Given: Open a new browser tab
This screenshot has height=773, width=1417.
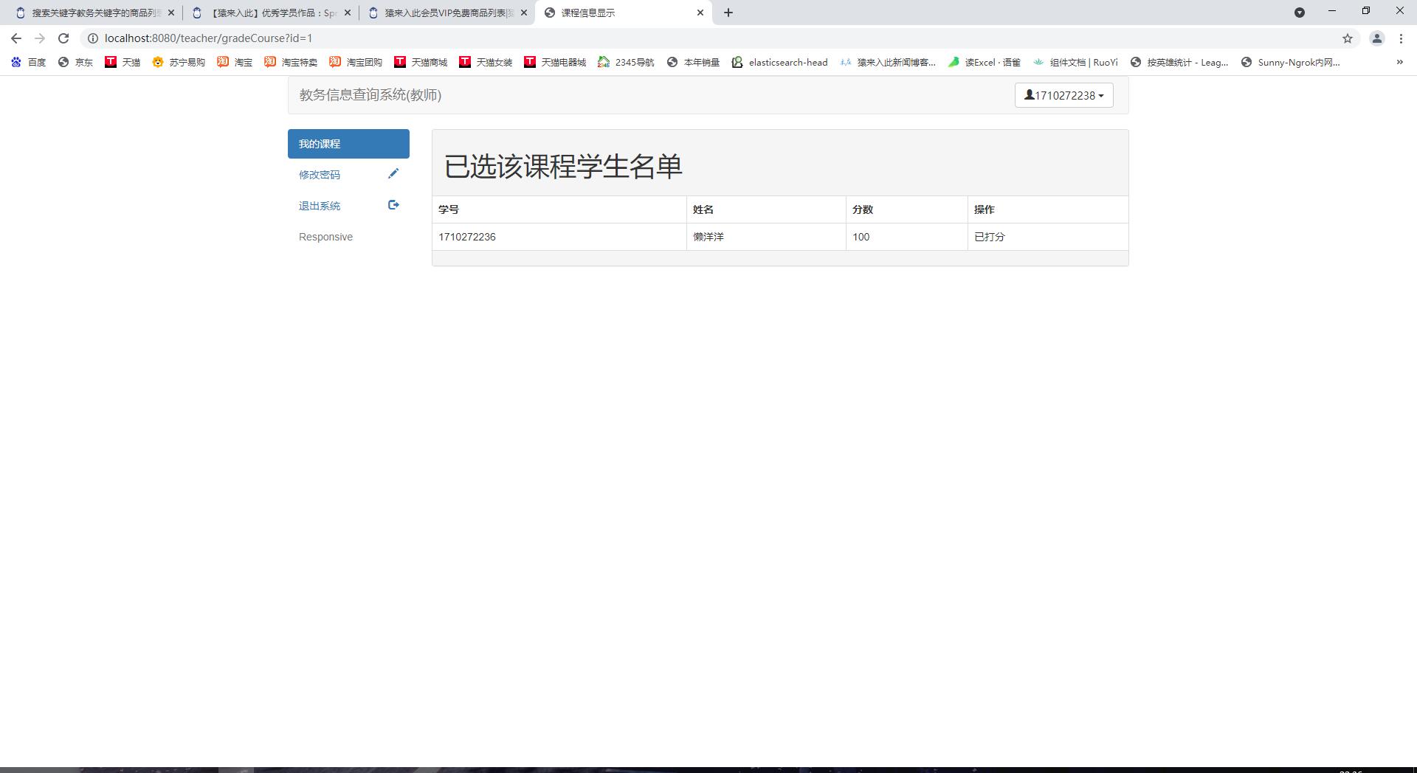Looking at the screenshot, I should (x=728, y=12).
